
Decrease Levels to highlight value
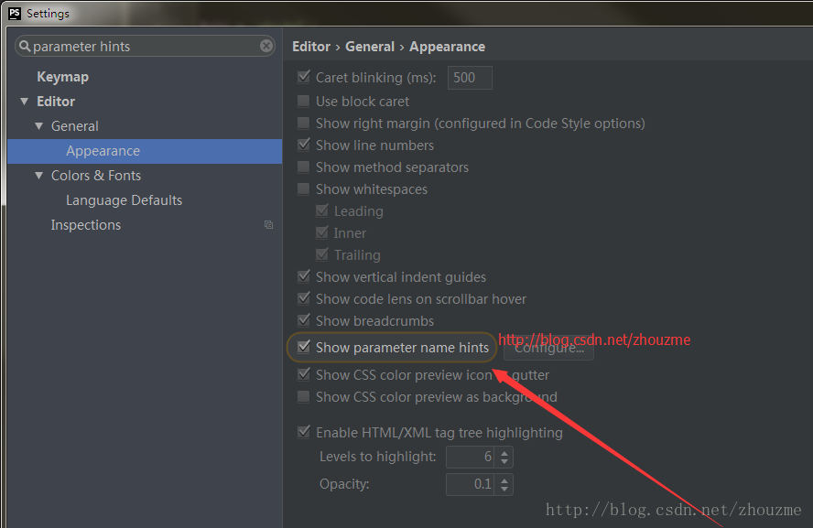click(x=504, y=461)
